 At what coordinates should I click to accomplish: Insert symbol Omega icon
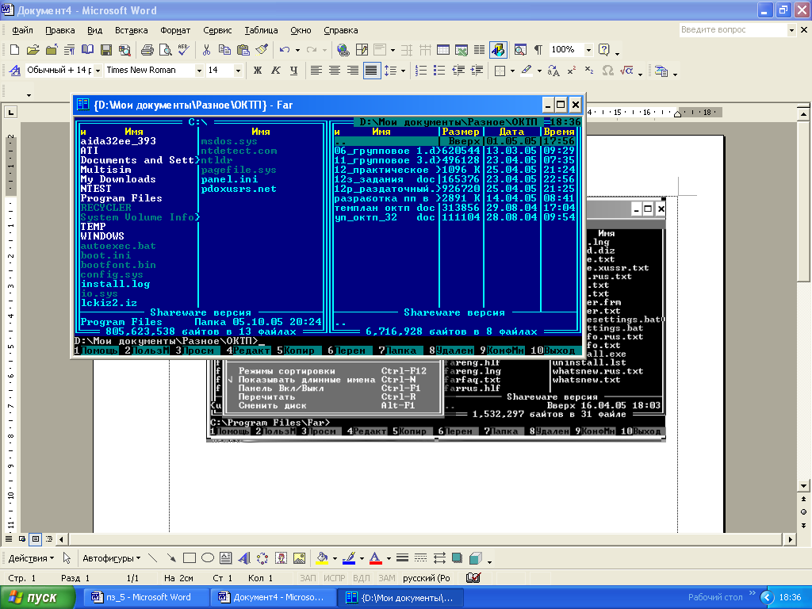(608, 71)
